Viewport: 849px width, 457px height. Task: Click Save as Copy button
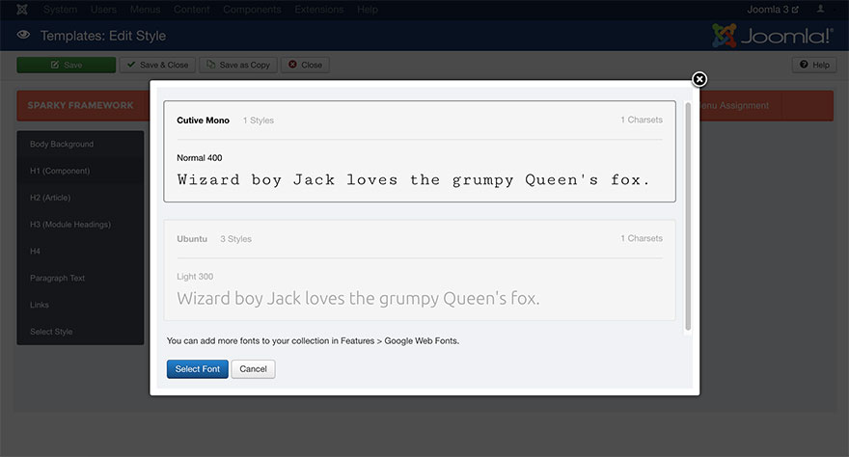point(238,65)
